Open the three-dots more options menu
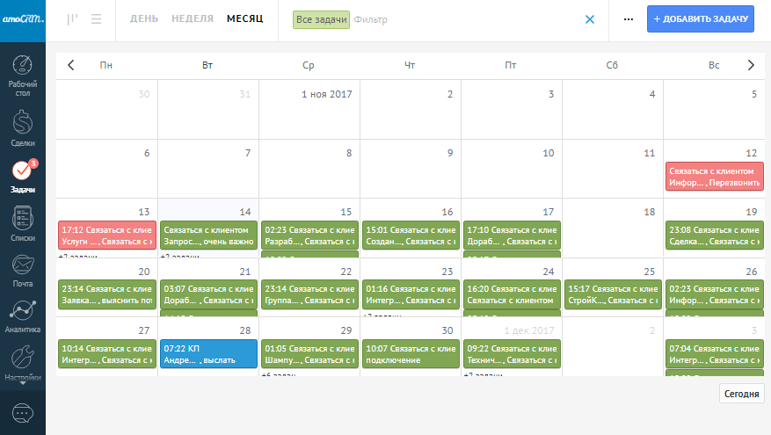Image resolution: width=771 pixels, height=435 pixels. pyautogui.click(x=628, y=19)
